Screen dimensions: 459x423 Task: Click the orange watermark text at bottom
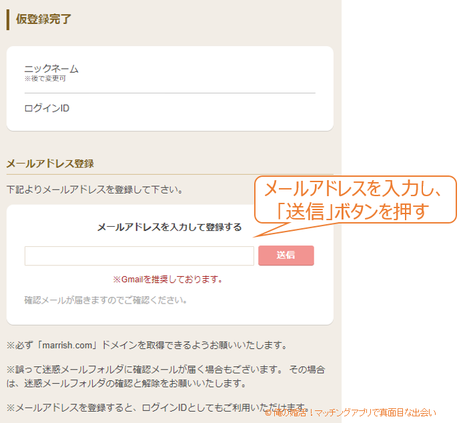(x=350, y=413)
